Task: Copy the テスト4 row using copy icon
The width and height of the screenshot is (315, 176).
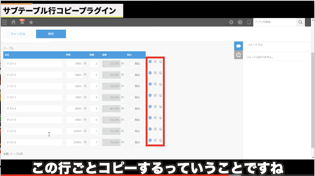Action: pyautogui.click(x=160, y=106)
